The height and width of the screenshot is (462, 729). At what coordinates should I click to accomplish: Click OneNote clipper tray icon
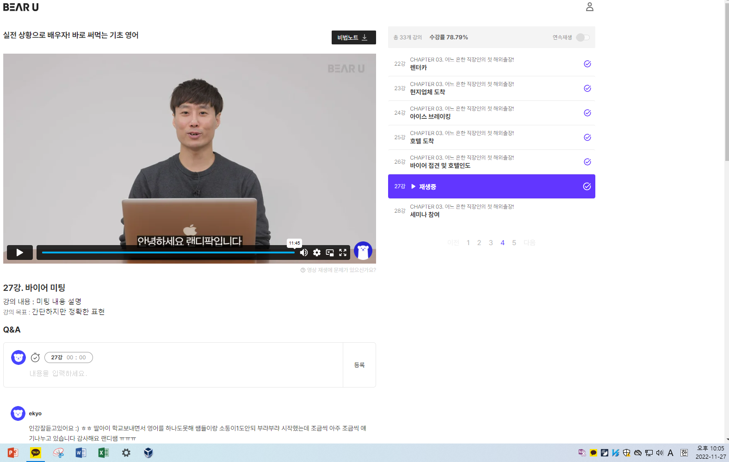pos(582,453)
